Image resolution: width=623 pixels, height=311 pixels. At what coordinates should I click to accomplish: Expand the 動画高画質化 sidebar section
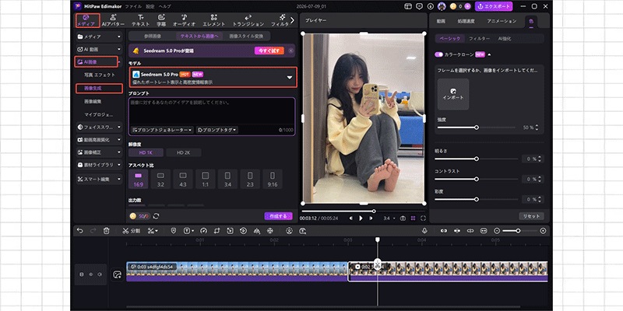point(100,140)
